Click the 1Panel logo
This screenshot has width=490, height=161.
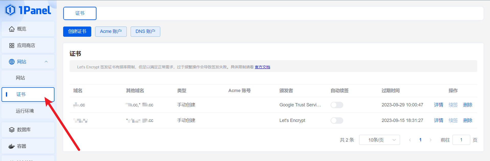(x=28, y=10)
